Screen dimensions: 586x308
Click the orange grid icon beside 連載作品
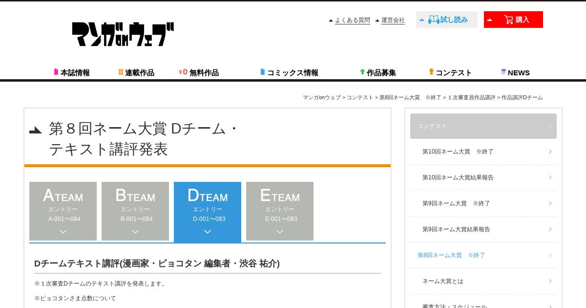[x=121, y=72]
